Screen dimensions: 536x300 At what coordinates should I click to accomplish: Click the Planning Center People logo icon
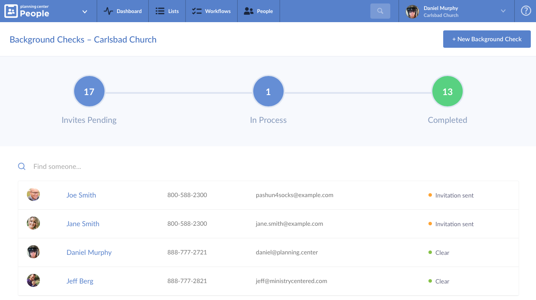[x=11, y=10]
